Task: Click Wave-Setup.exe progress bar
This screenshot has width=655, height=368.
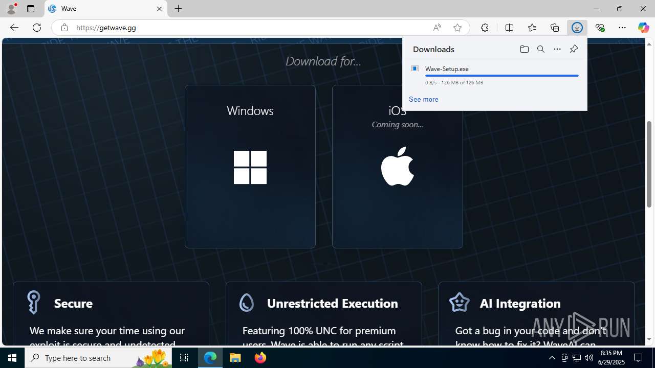Action: (x=502, y=76)
